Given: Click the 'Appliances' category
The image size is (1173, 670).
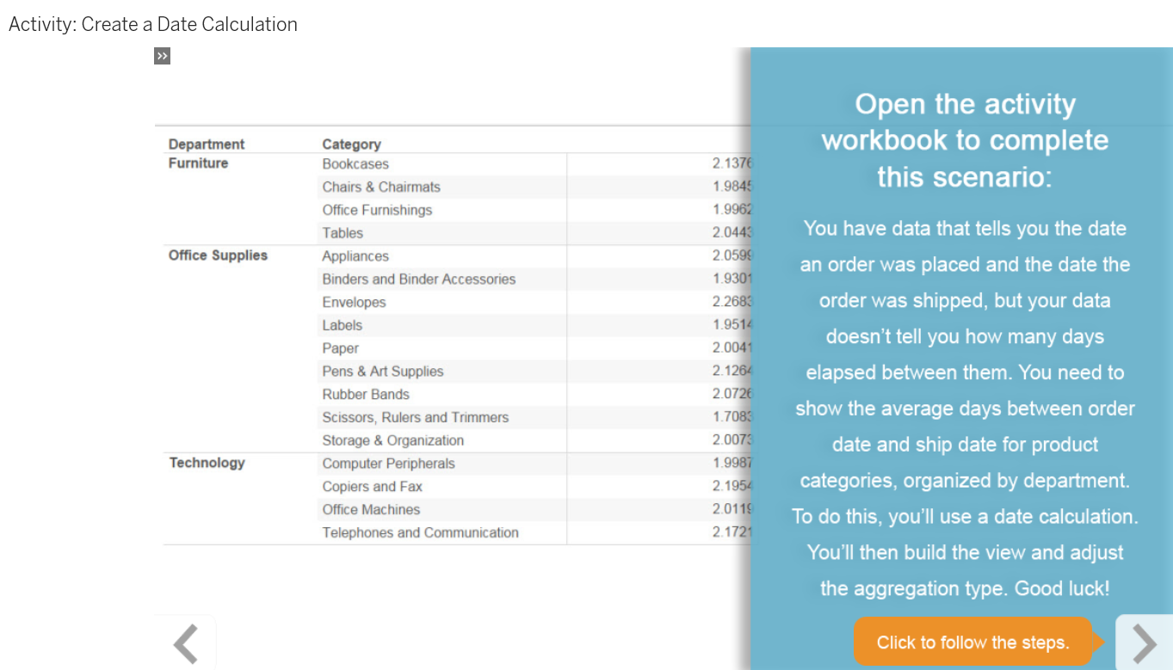Looking at the screenshot, I should click(x=355, y=255).
